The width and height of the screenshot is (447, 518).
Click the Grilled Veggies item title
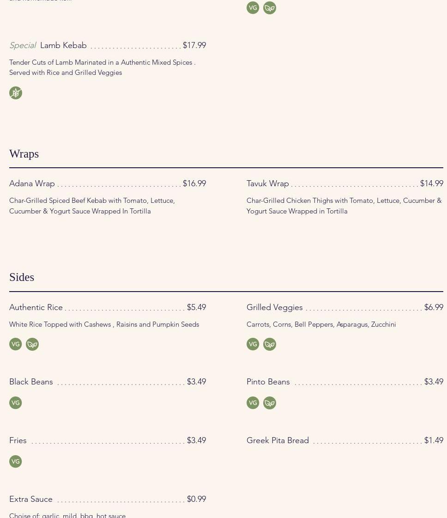tap(275, 307)
